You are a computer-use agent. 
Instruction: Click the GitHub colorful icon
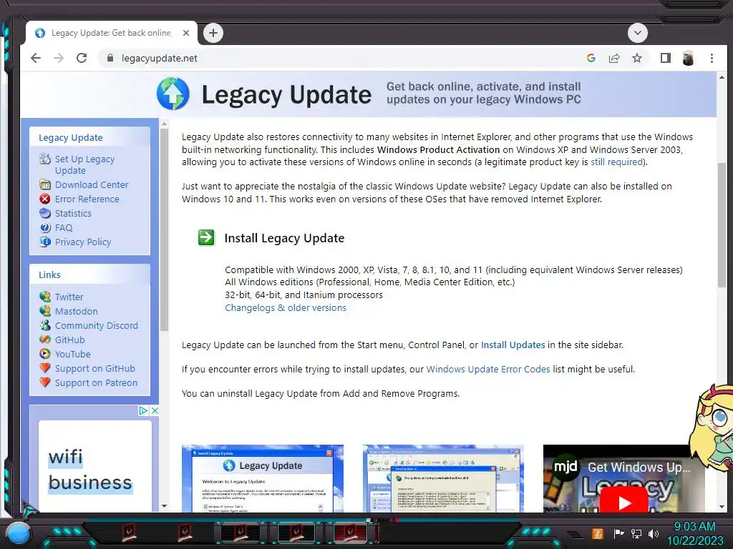click(45, 340)
